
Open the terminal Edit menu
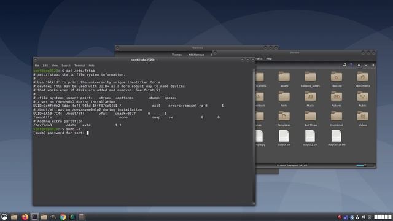(x=45, y=66)
